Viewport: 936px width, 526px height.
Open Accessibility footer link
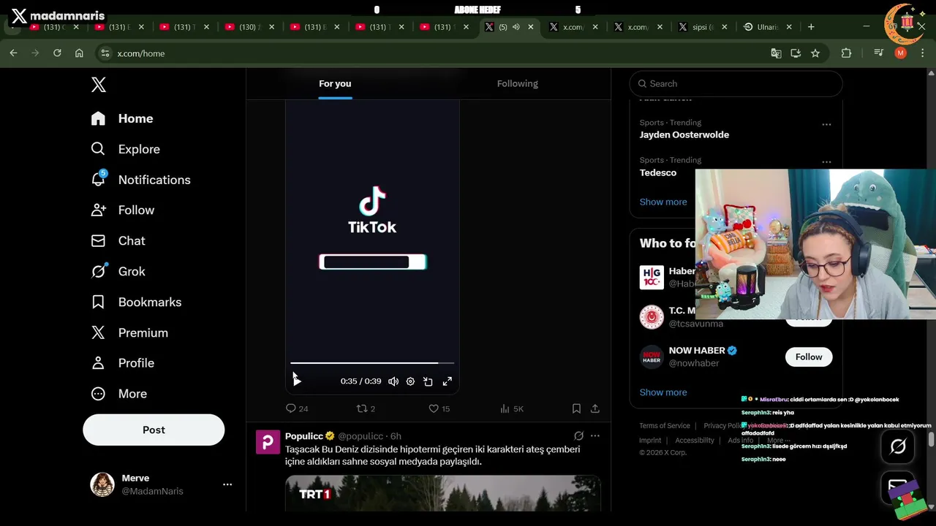(695, 441)
